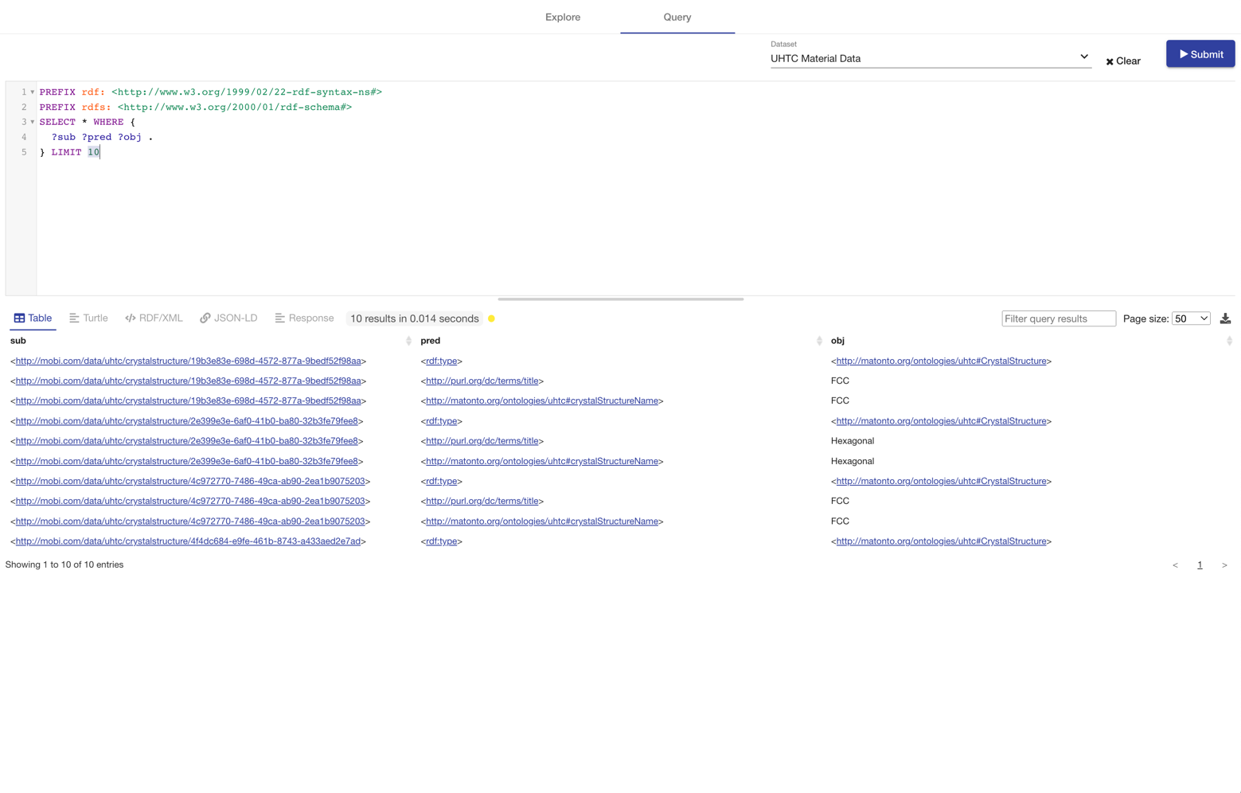The width and height of the screenshot is (1241, 793).
Task: Go to the next results page arrow
Action: (1224, 564)
